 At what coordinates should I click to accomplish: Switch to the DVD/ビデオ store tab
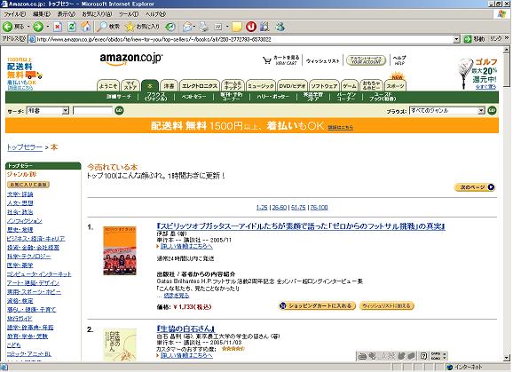click(x=292, y=86)
